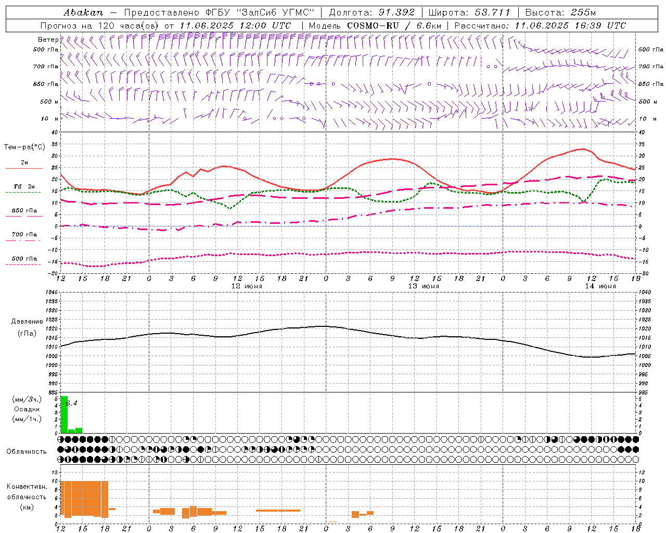
Task: Click the "Конвективн." convective cloud label
Action: 27,487
